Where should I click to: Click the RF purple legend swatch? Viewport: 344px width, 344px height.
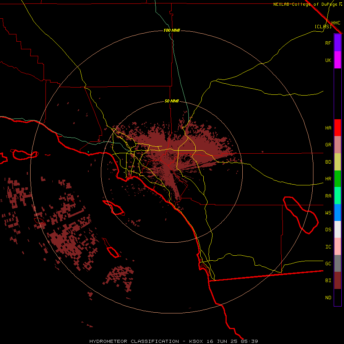[338, 43]
